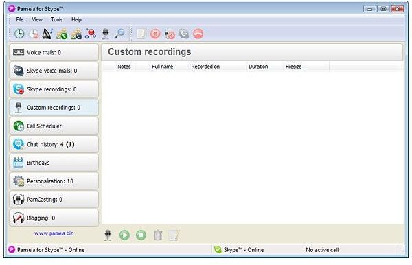Screen dimensions: 412x265
Task: Open Skype recordings section
Action: click(54, 89)
